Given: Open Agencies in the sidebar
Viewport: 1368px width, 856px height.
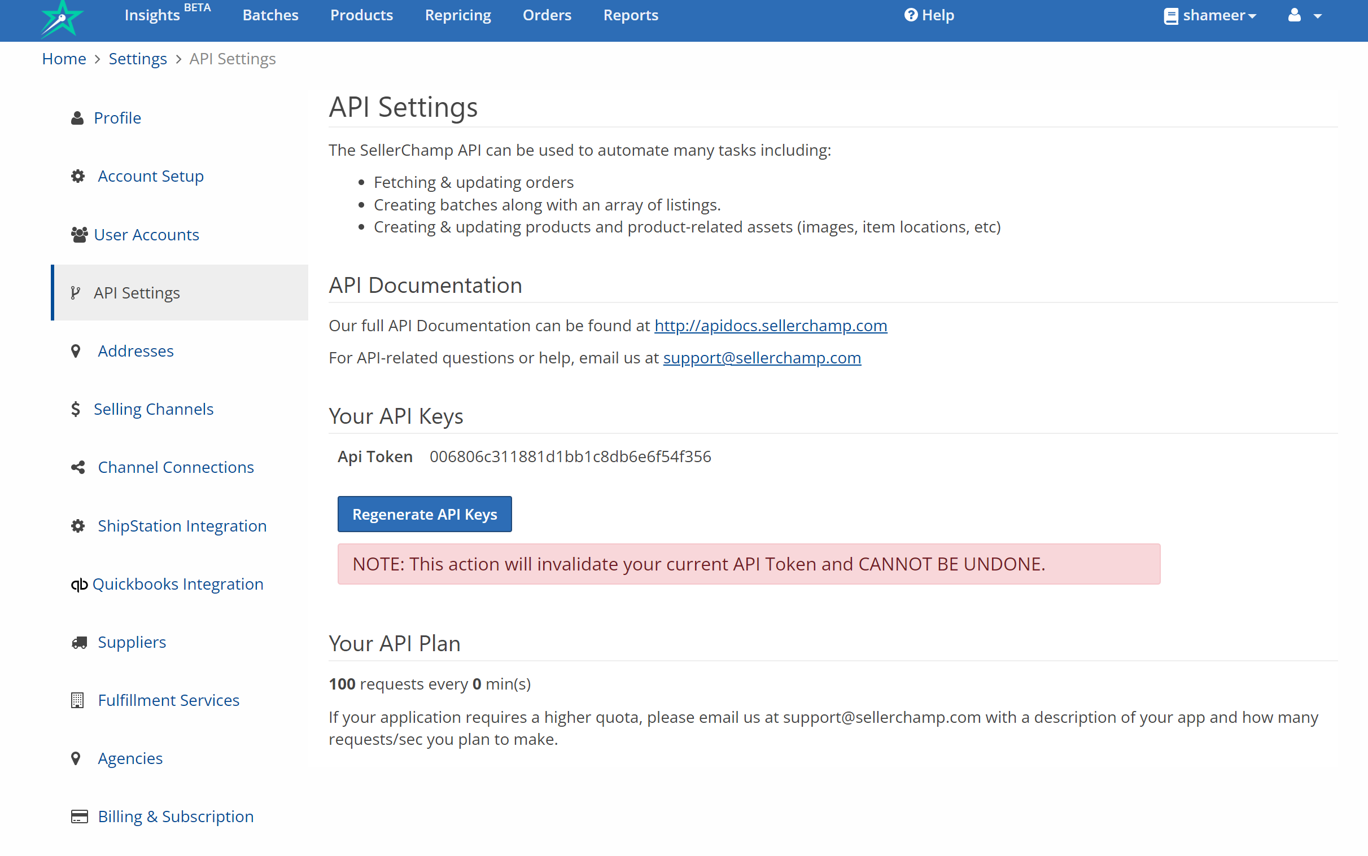Looking at the screenshot, I should tap(130, 758).
